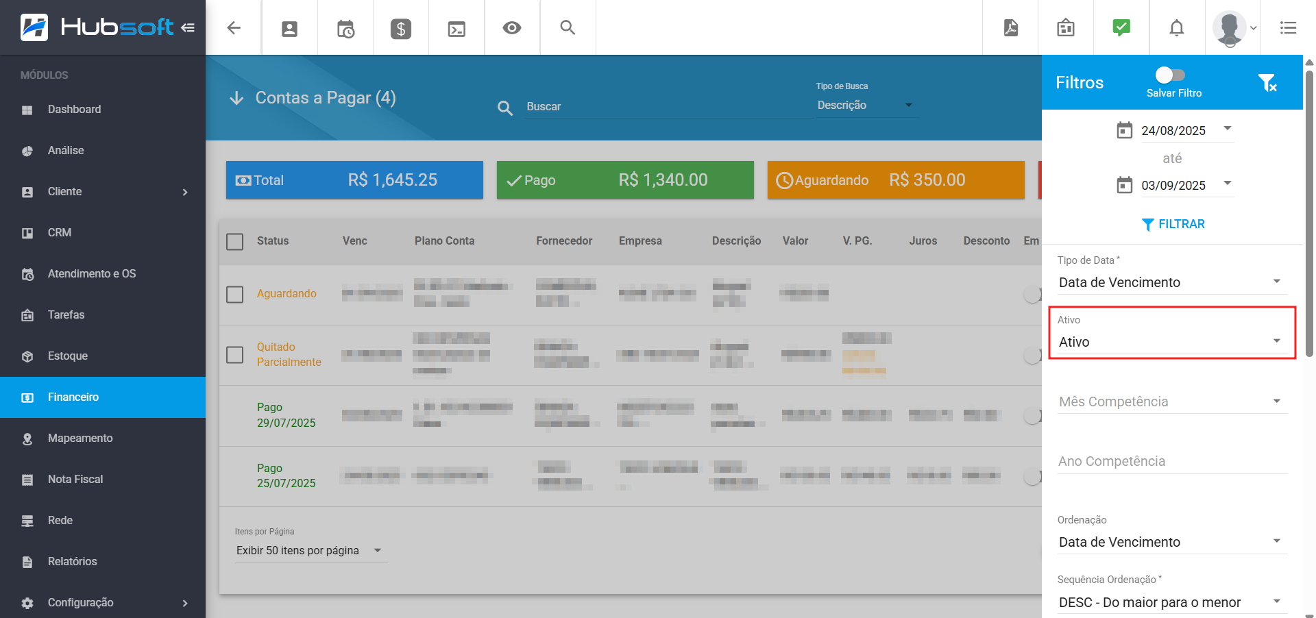This screenshot has width=1316, height=618.
Task: Toggle the Salvar Filtro switch
Action: (1170, 75)
